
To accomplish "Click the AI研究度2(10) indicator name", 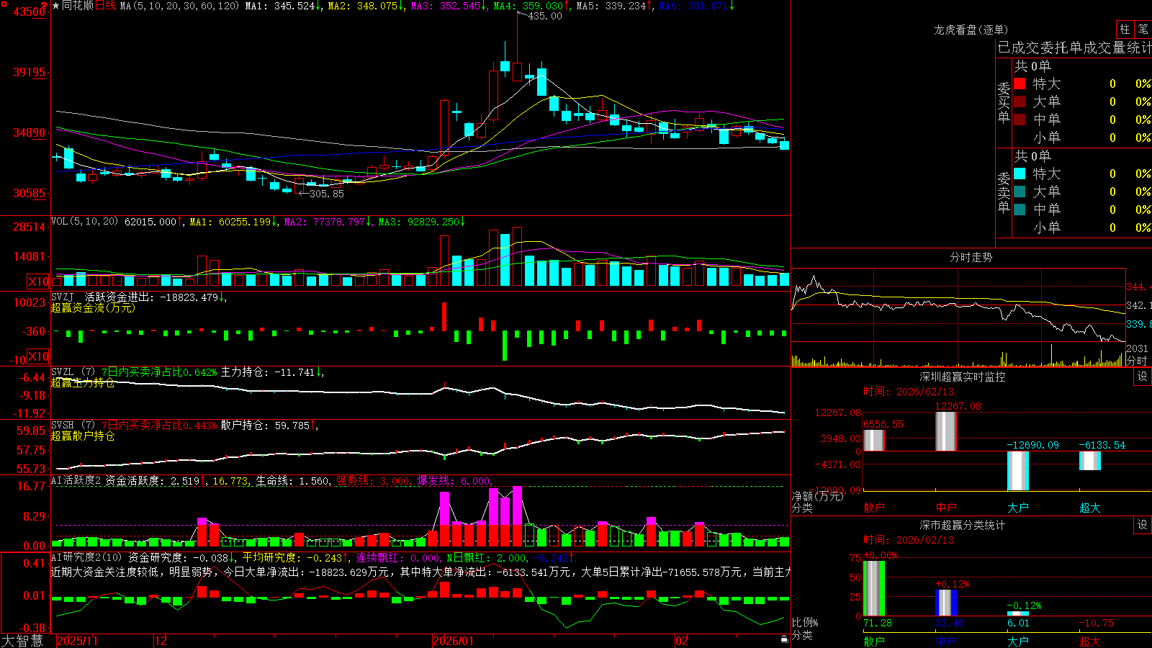I will [x=86, y=557].
